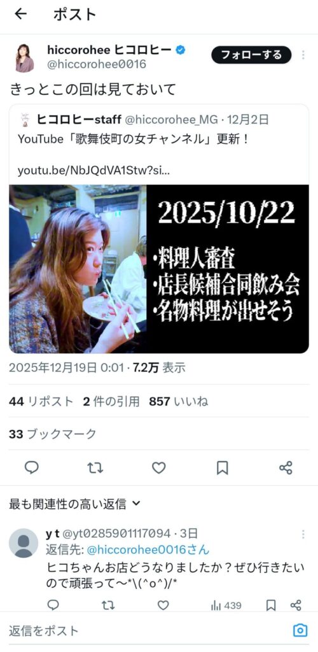Tap the camera icon in the reply bar
This screenshot has height=652, width=318.
point(300,630)
